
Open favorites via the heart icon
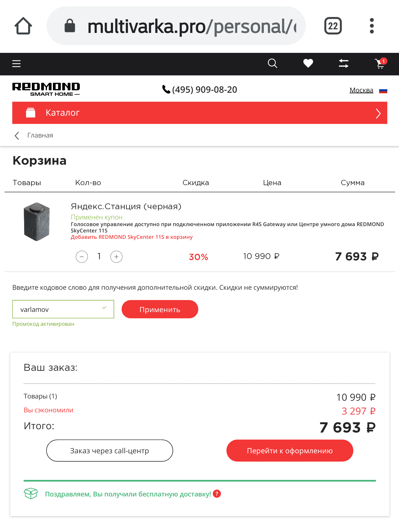tap(308, 63)
